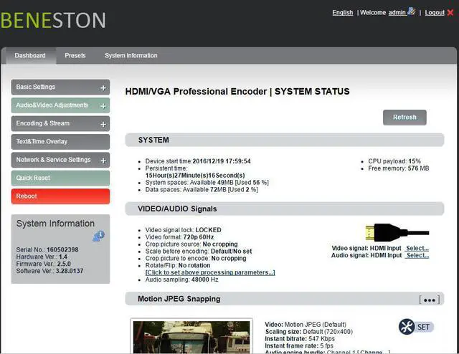Click the HDMI cable connector image
The image size is (459, 354).
[x=396, y=233]
